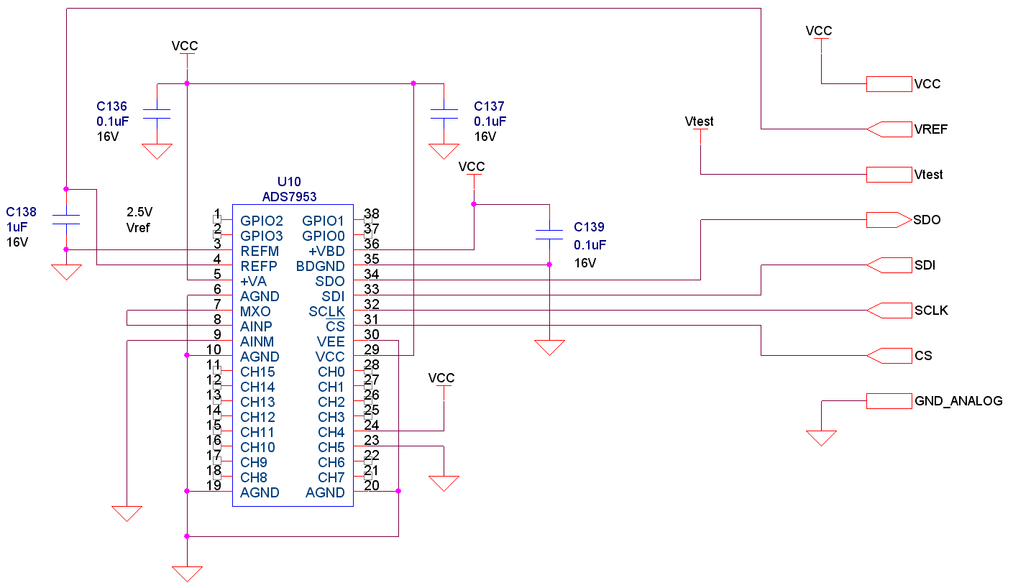Click the CH4 pin label
1013x588 pixels.
click(x=331, y=432)
